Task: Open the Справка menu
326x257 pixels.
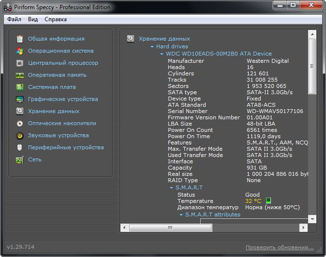Action: click(x=55, y=20)
